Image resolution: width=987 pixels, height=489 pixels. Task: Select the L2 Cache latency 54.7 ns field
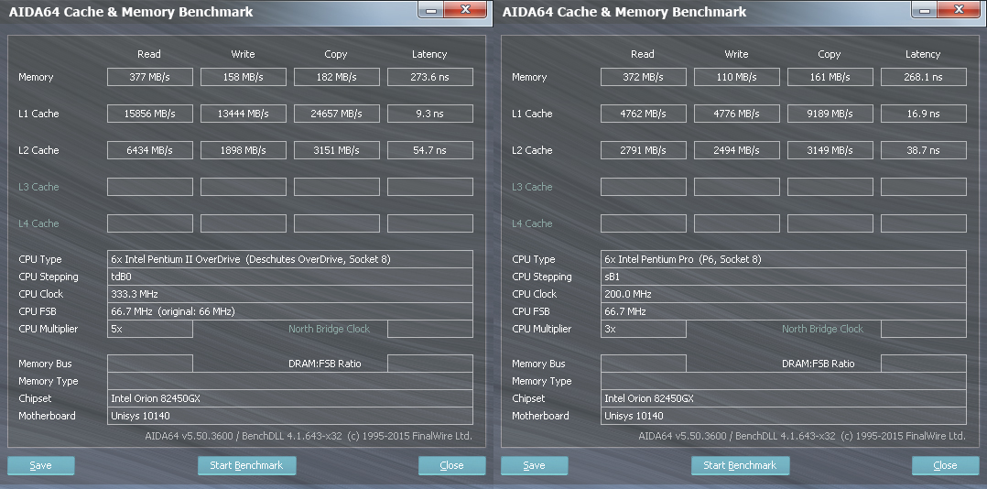(x=429, y=150)
